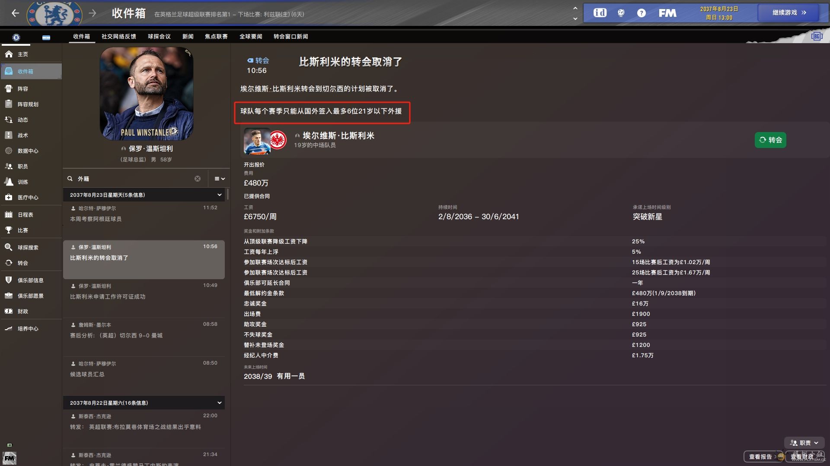Open the Finances sidebar item
Viewport: 830px width, 466px height.
click(x=22, y=312)
